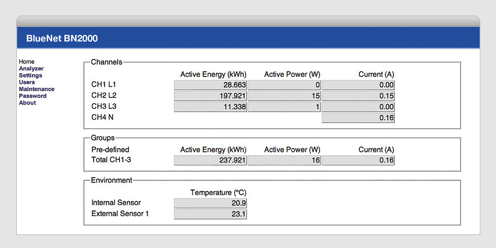
Task: Click CH1 L1 active power field
Action: [x=284, y=85]
